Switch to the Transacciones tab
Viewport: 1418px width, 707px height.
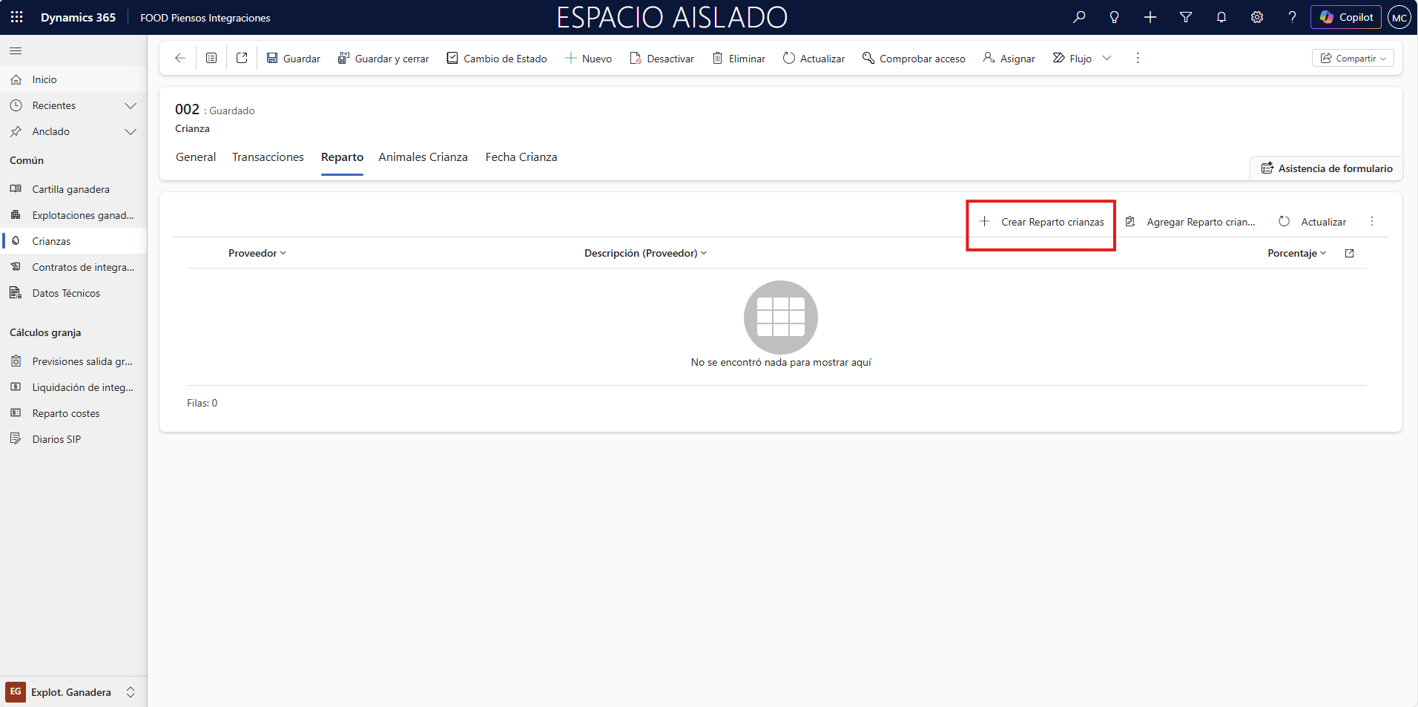[268, 157]
